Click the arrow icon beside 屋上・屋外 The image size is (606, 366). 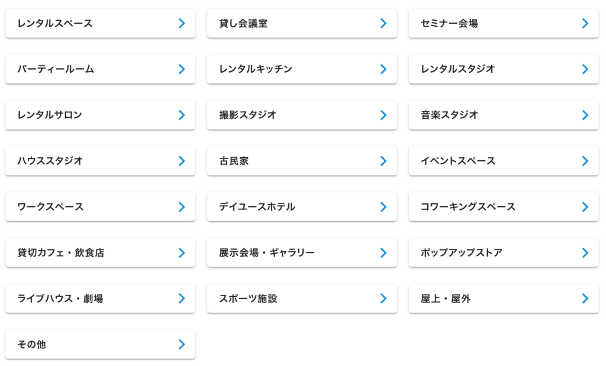point(585,299)
